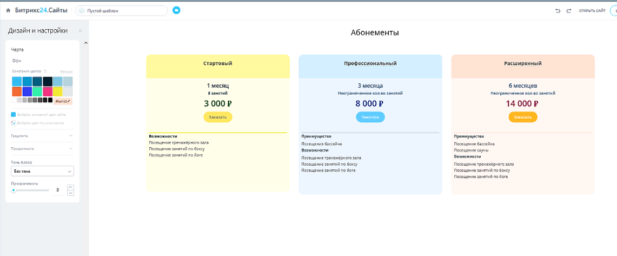Redo the change with the forward arrow

pos(568,11)
